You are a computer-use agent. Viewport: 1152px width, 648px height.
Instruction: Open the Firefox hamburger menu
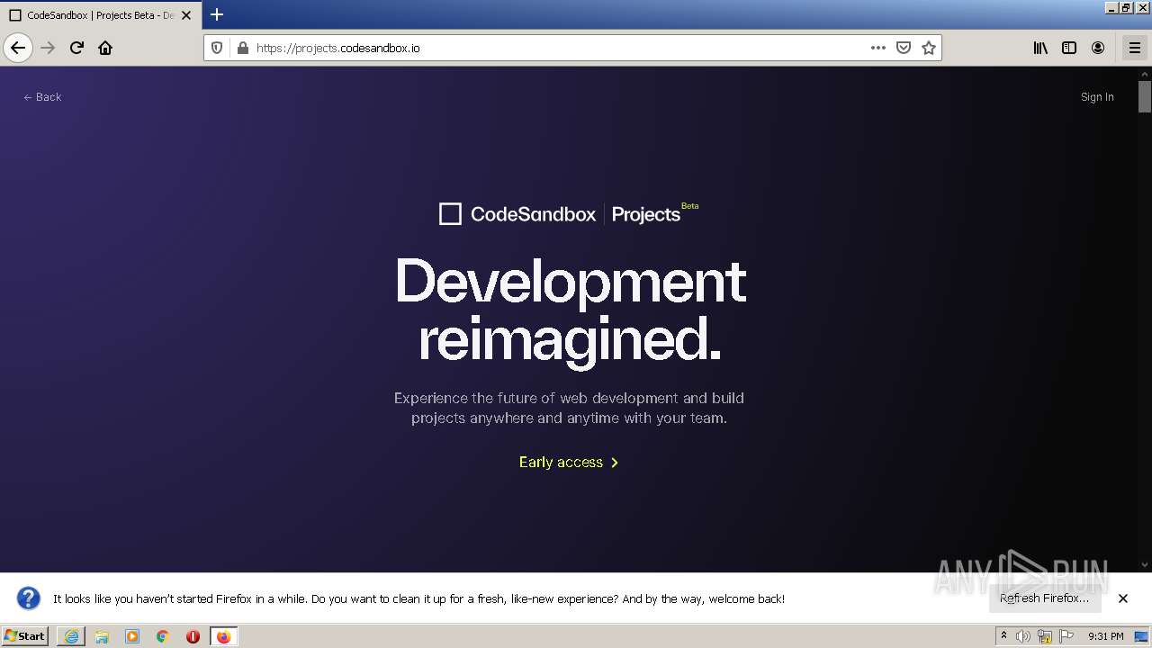tap(1135, 48)
